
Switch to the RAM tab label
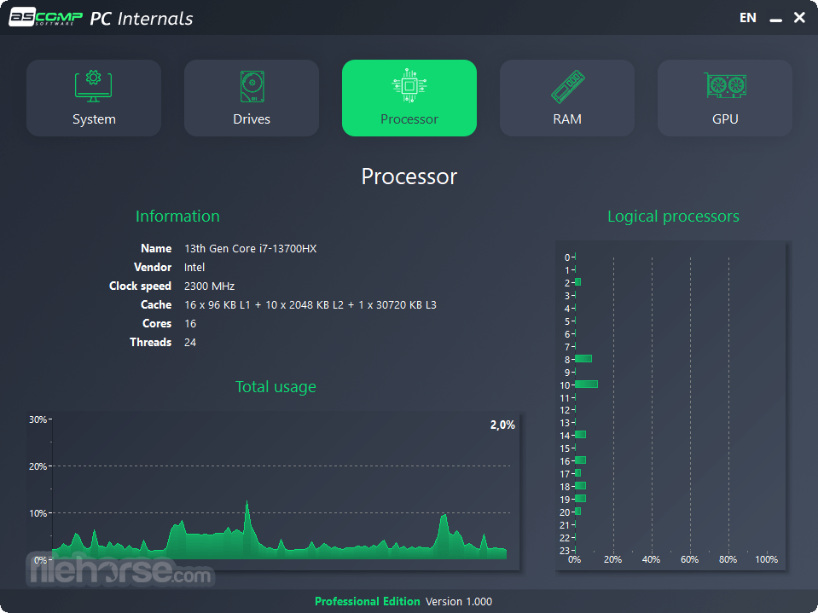coord(567,119)
